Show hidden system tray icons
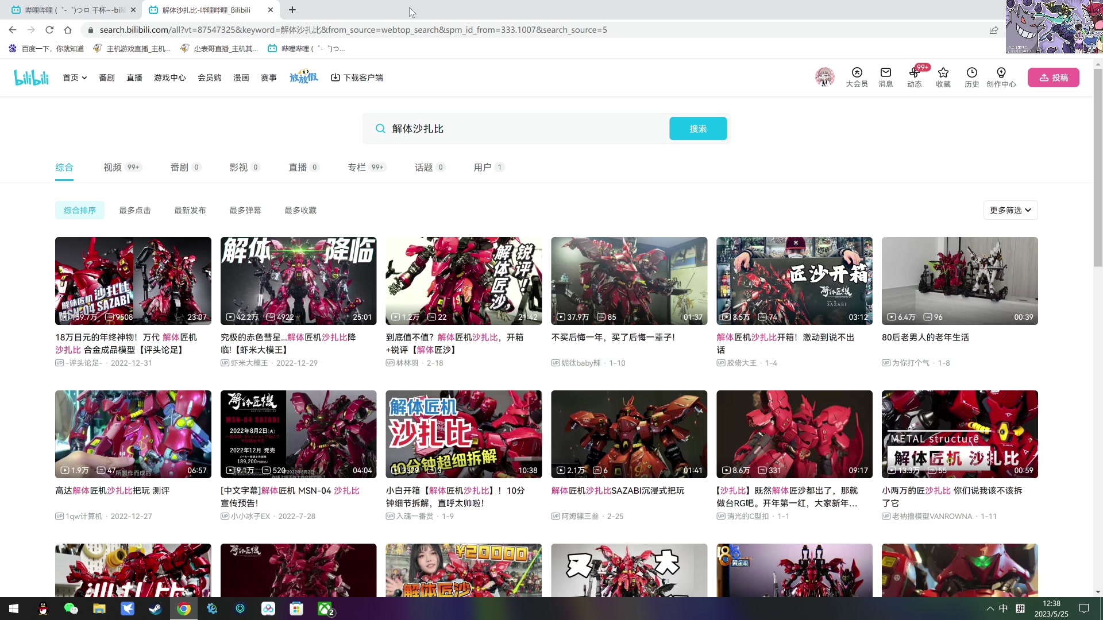1103x620 pixels. point(990,609)
